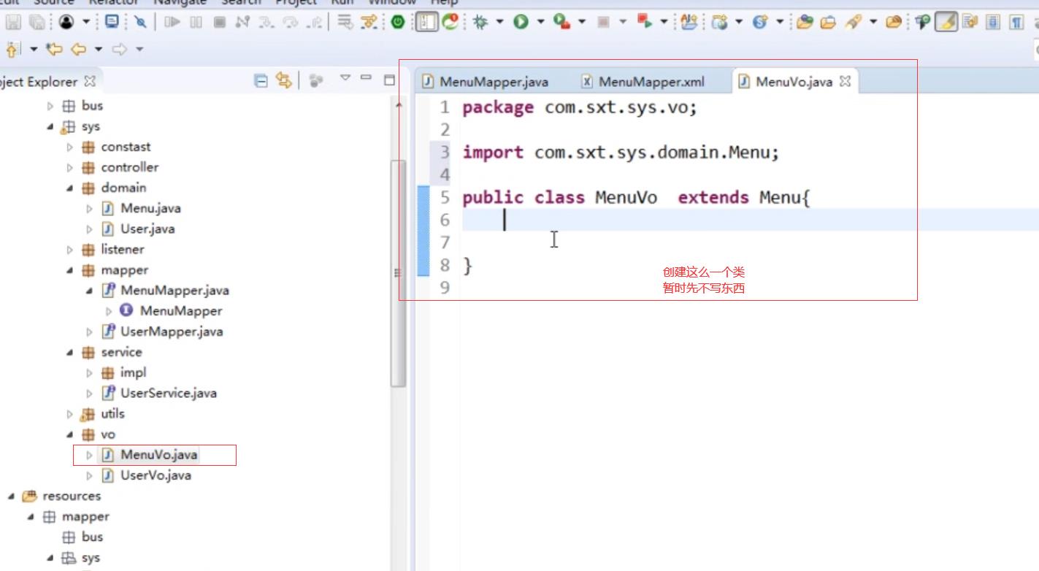This screenshot has height=571, width=1039.
Task: Open the Debug icon dropdown arrow
Action: click(x=499, y=23)
